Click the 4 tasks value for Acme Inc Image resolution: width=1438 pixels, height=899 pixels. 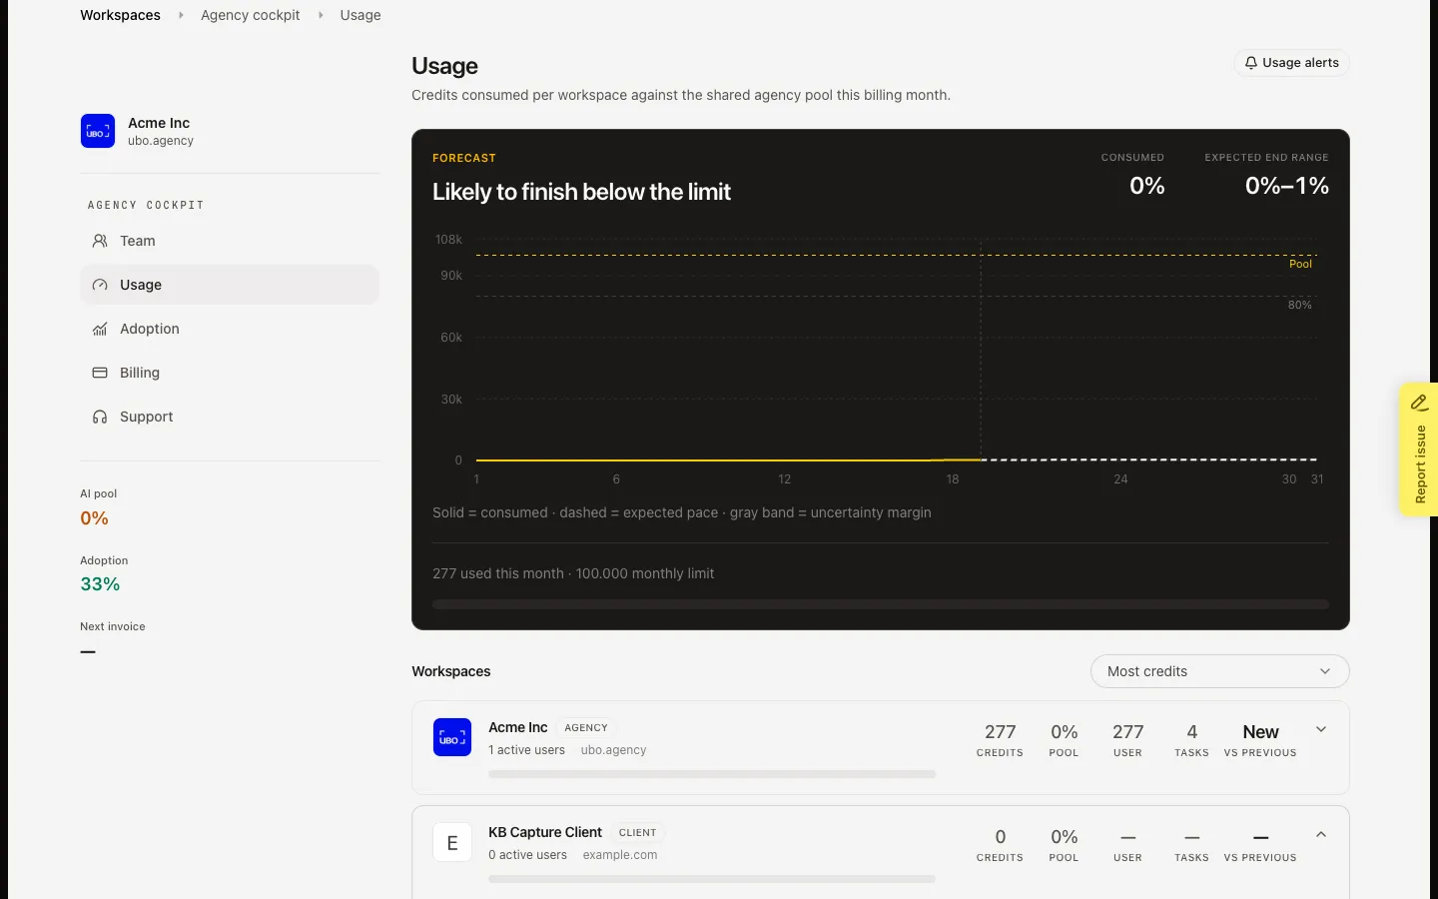click(x=1191, y=732)
